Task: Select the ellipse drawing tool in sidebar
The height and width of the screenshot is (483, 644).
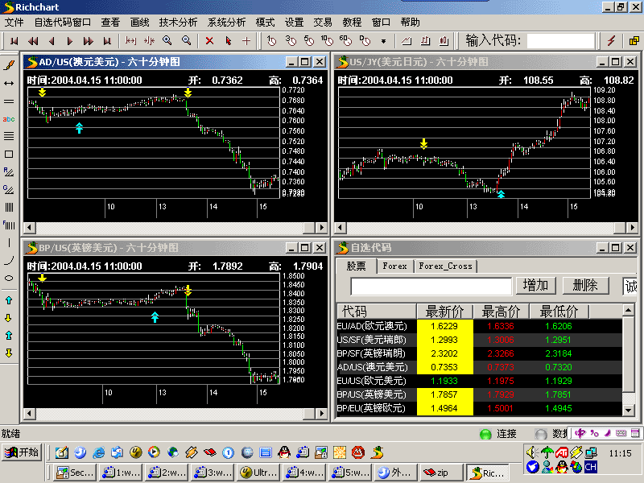Action: point(9,278)
